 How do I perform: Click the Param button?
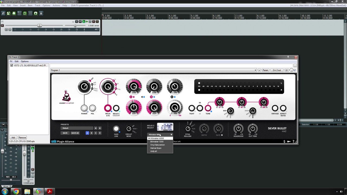tap(265, 70)
